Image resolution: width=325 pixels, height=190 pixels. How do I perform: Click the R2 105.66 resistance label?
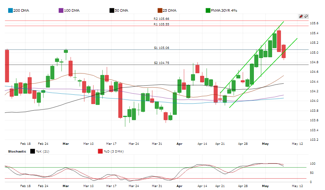161,19
